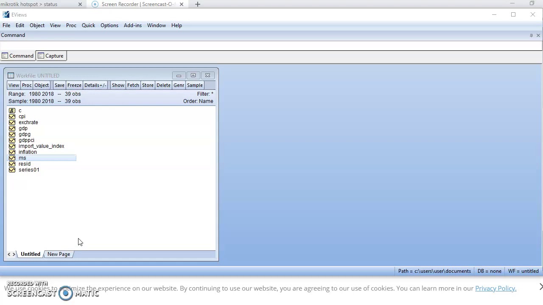Open the Privacy Policy link
The height and width of the screenshot is (305, 543).
[495, 288]
